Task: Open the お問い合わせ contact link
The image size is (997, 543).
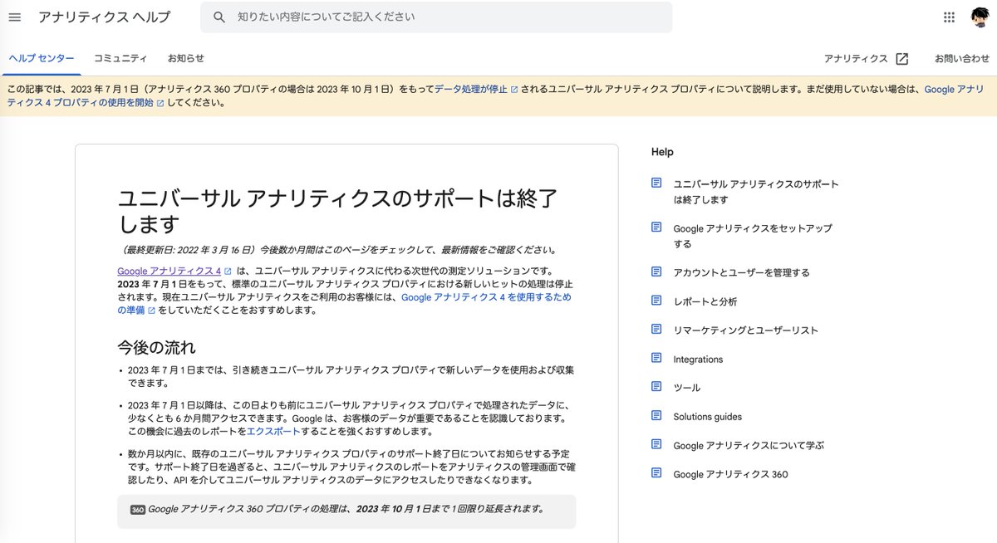Action: 962,59
